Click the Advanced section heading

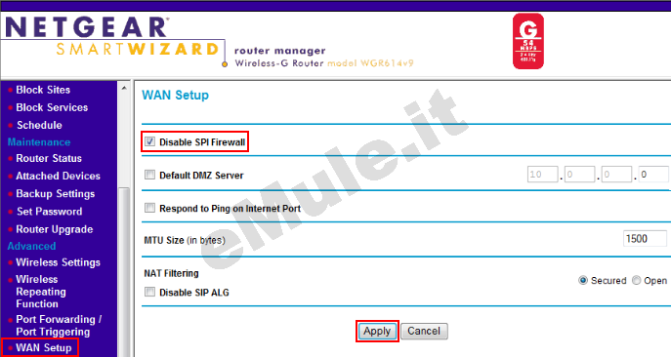(x=31, y=246)
